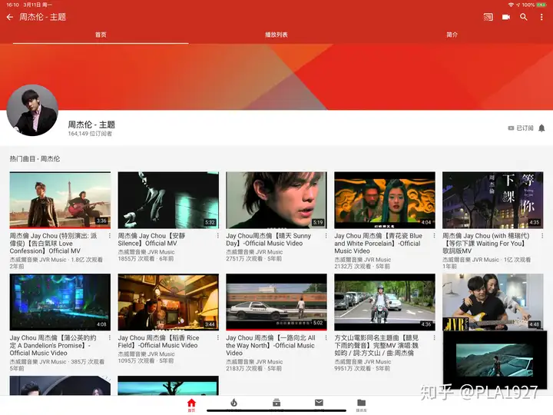Click 1855万 次观看 · 6年前 under Silence

point(145,259)
